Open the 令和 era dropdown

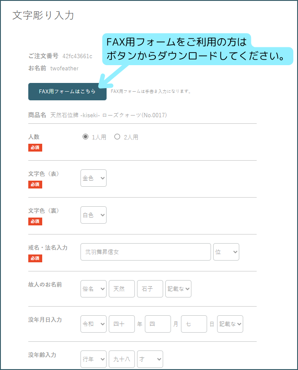(x=94, y=324)
